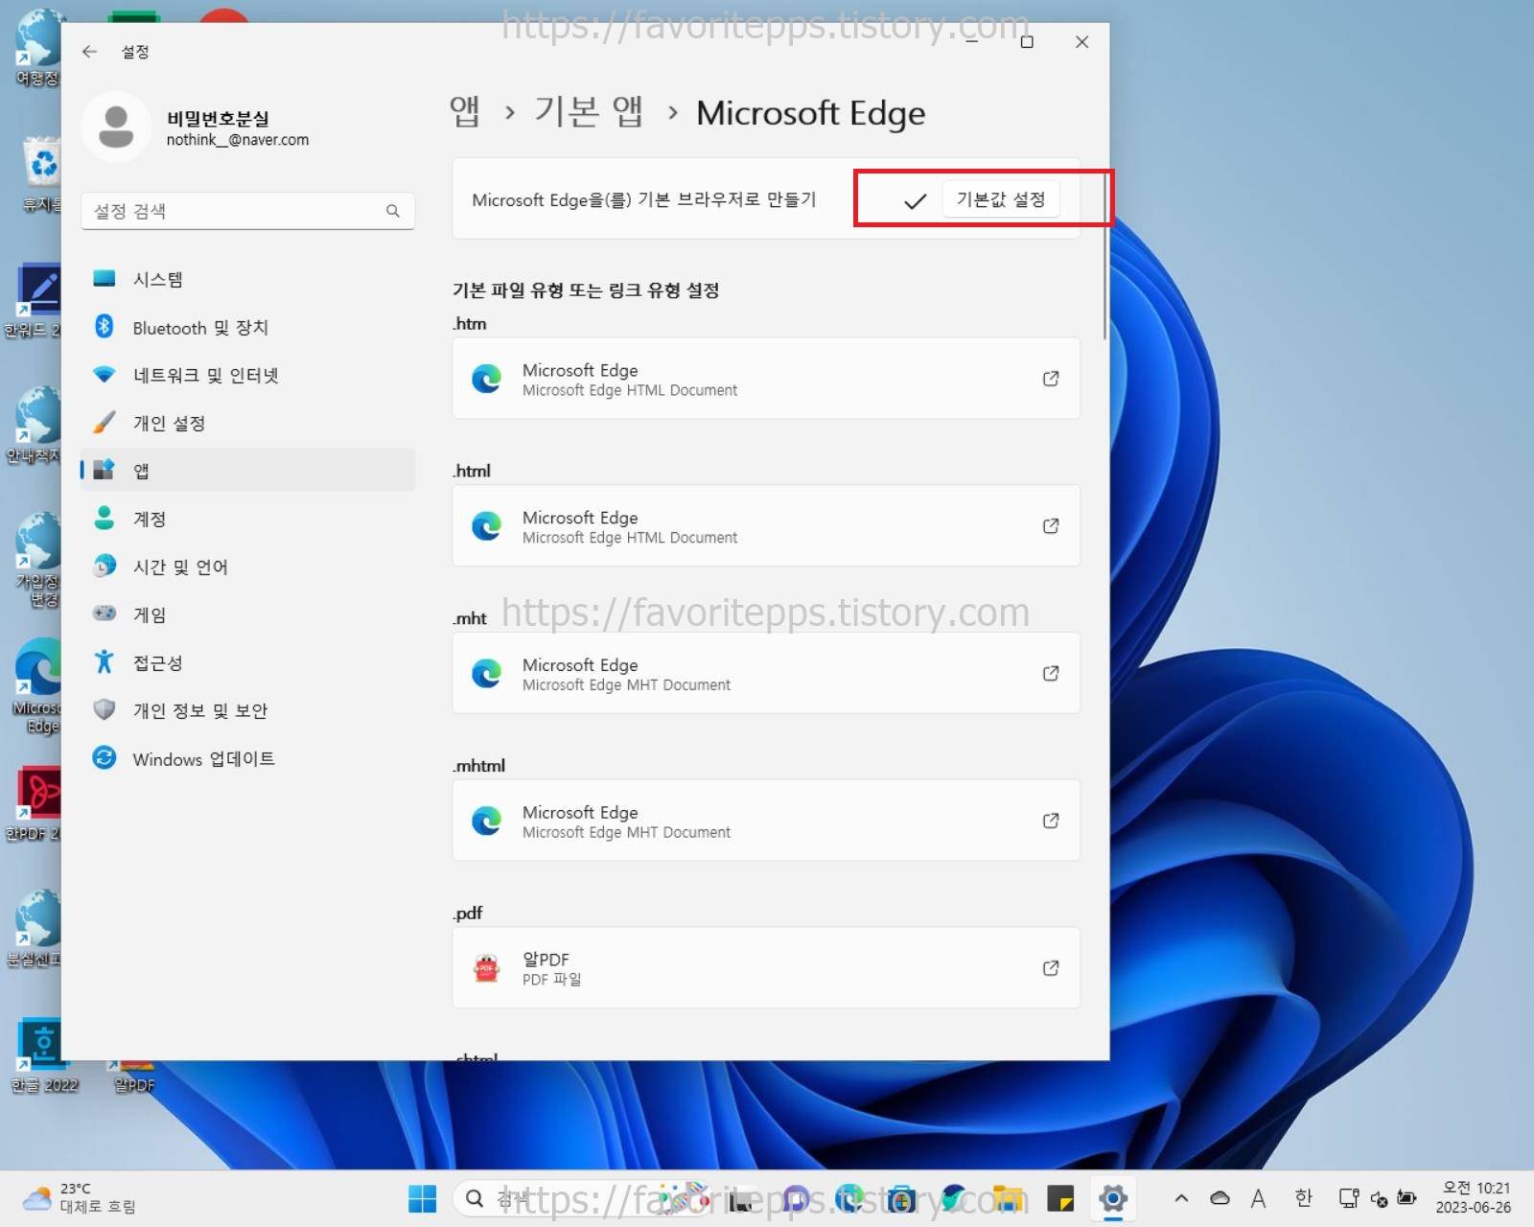Click the battery tray icon
Screen dimensions: 1534x1227
1406,1198
